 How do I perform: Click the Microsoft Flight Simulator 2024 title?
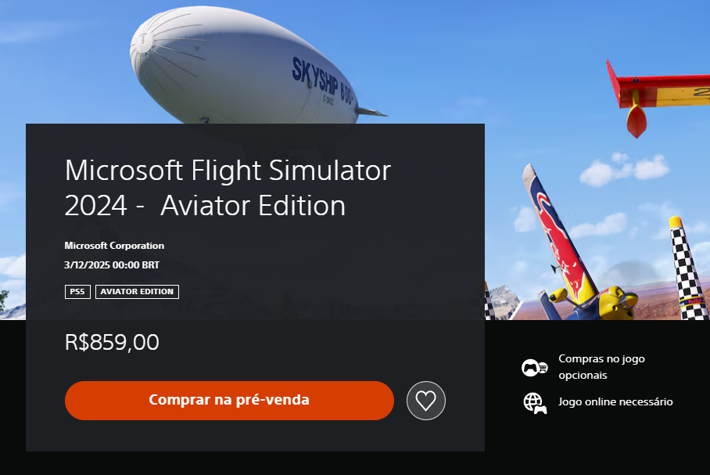[228, 188]
